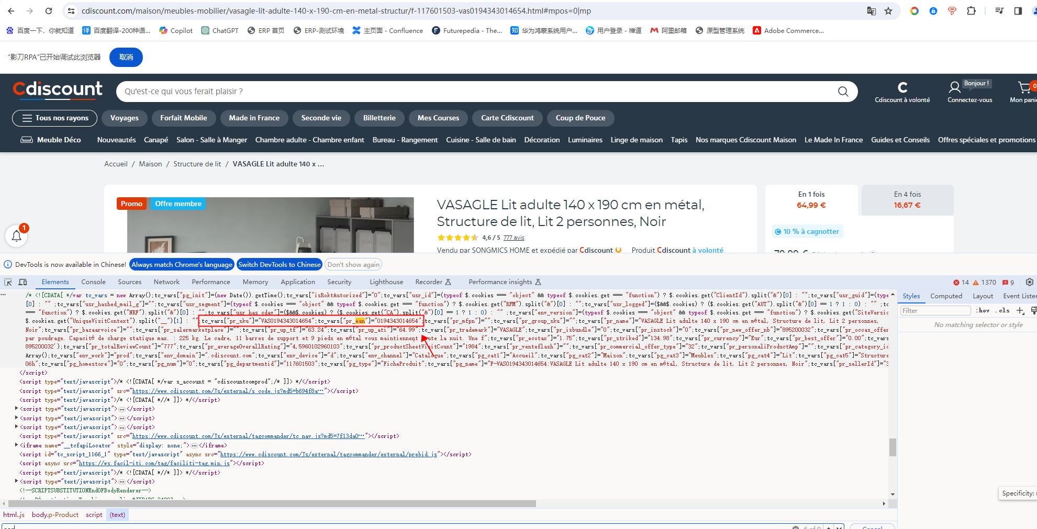
Task: Switch to the Computed styles tab
Action: coord(946,296)
